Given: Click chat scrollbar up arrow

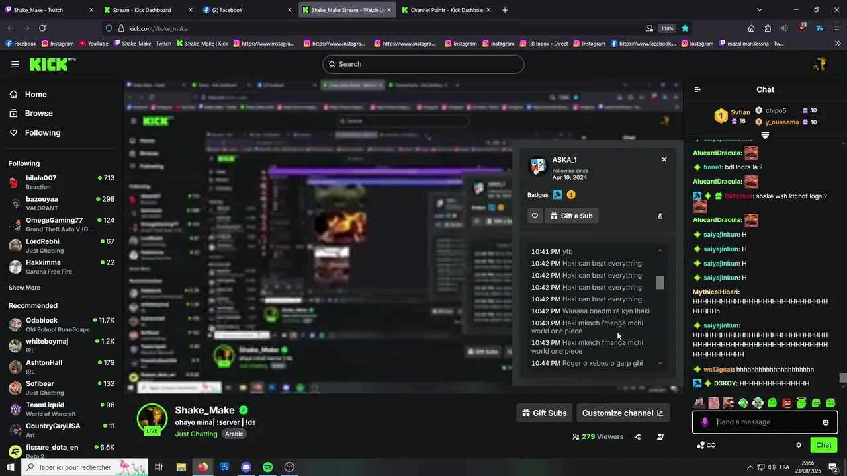Looking at the screenshot, I should point(843,143).
